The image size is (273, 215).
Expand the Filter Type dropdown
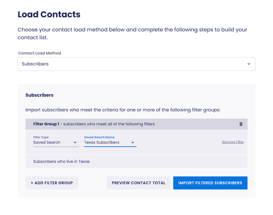[55, 143]
